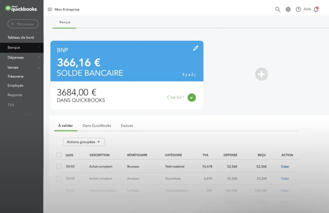
Task: Switch to À valider tab
Action: pyautogui.click(x=66, y=126)
